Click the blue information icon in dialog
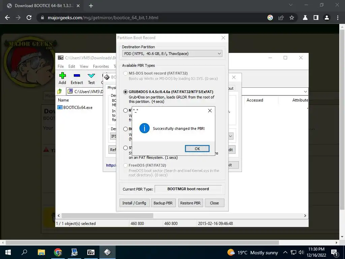 (144, 128)
